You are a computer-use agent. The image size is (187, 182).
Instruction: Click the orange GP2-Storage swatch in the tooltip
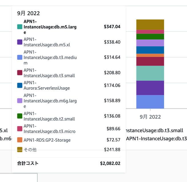pos(20,140)
